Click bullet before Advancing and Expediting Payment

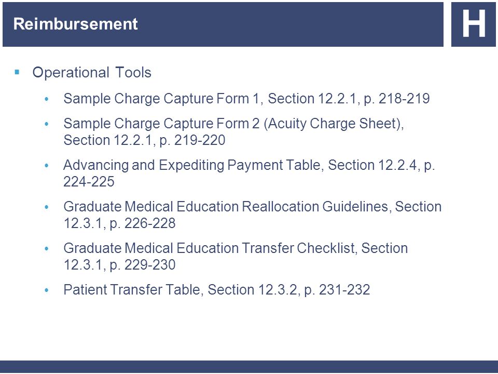tap(47, 166)
